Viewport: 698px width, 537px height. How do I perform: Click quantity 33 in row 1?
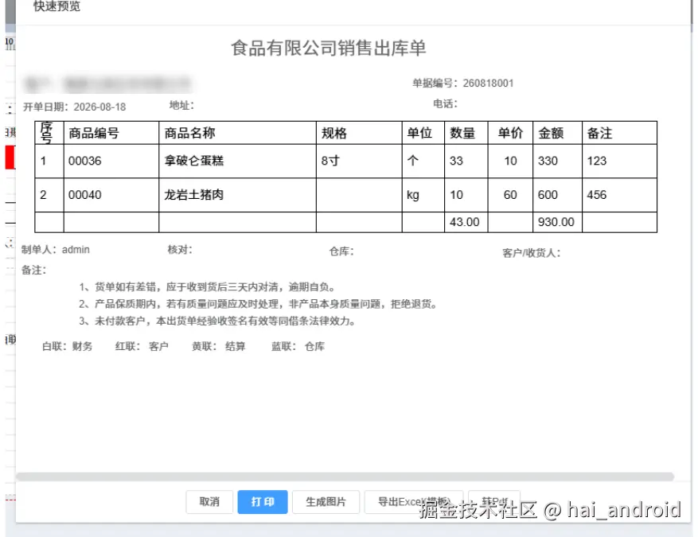coord(456,161)
